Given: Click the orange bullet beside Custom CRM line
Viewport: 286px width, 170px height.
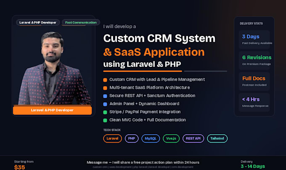Looking at the screenshot, I should pos(105,80).
